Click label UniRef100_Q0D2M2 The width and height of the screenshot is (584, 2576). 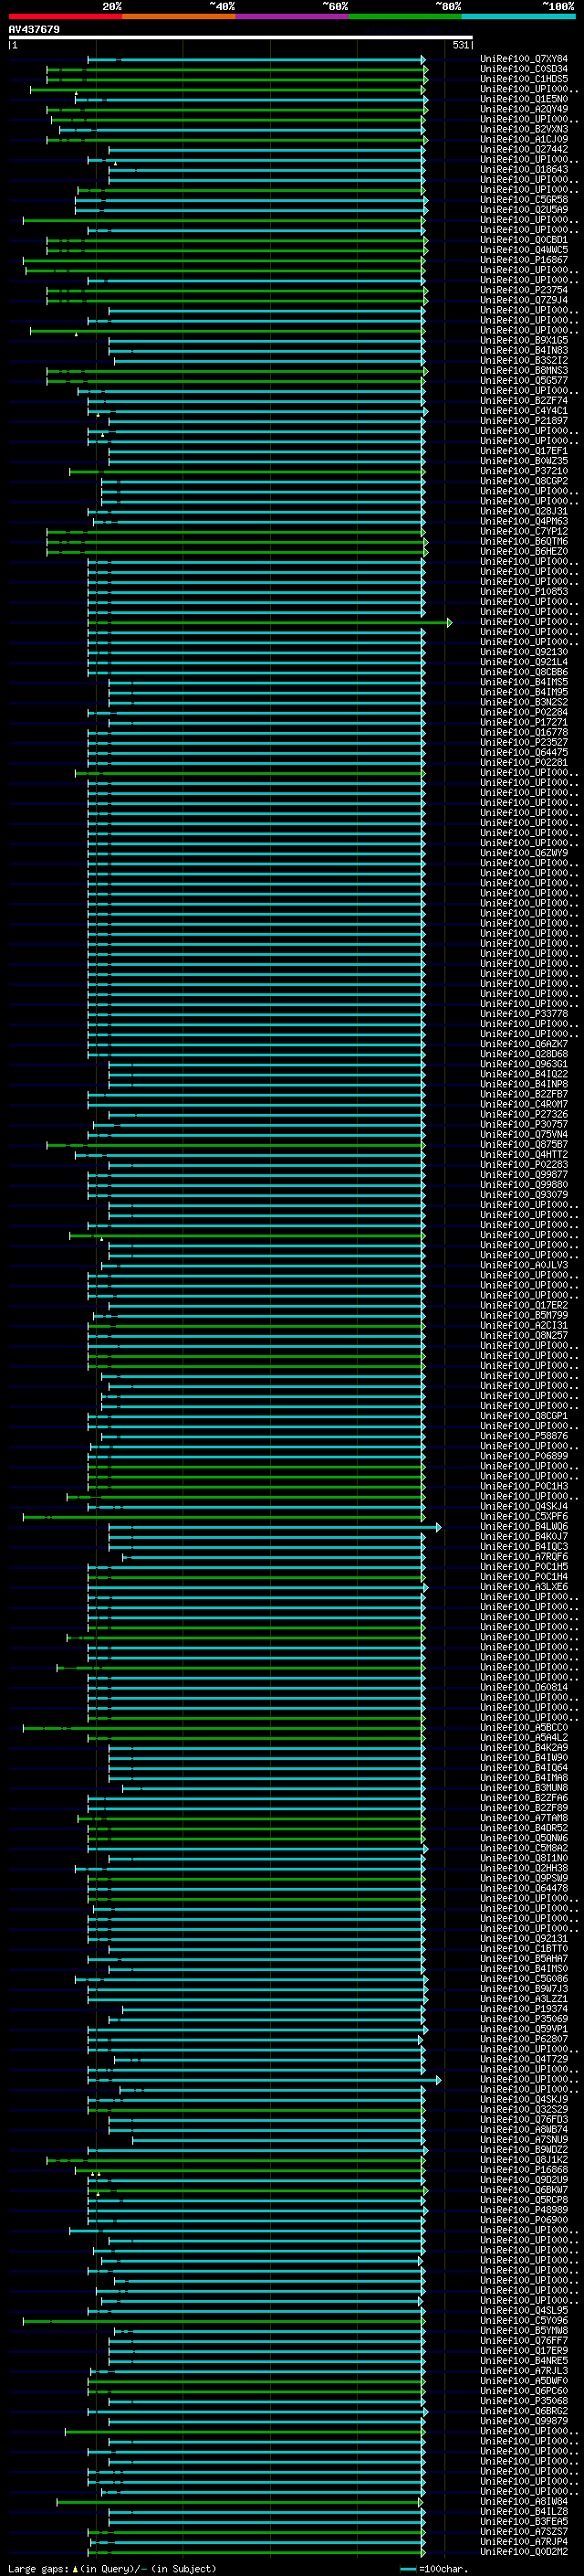pos(524,2551)
